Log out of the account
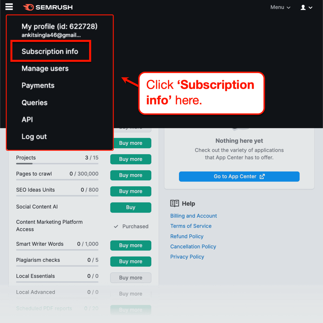The image size is (323, 323). click(x=34, y=136)
